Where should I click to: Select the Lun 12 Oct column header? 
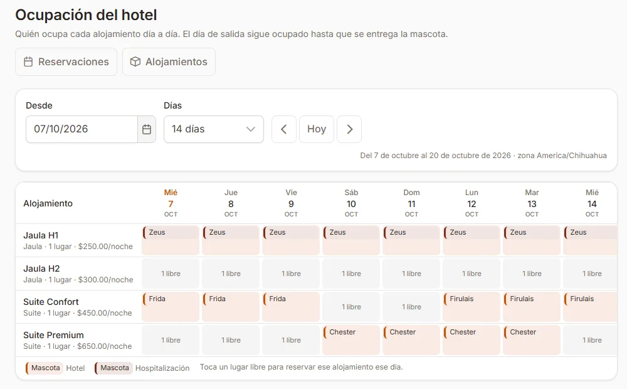click(x=472, y=203)
